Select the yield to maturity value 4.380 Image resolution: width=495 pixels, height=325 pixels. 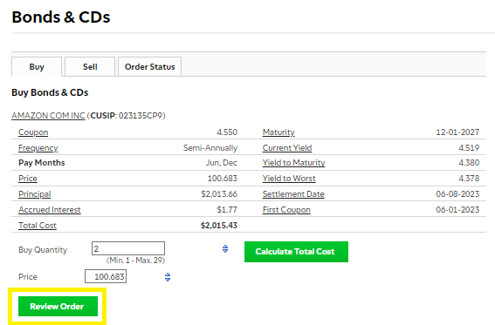pos(469,163)
